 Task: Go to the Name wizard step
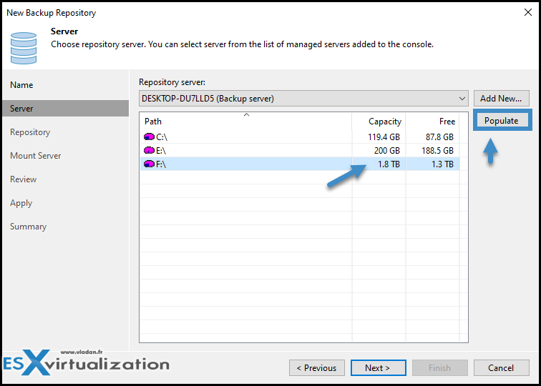[x=21, y=85]
